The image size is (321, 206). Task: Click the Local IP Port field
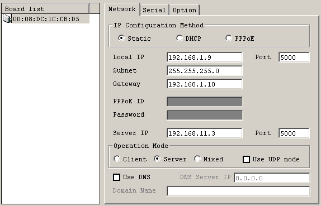(x=294, y=57)
